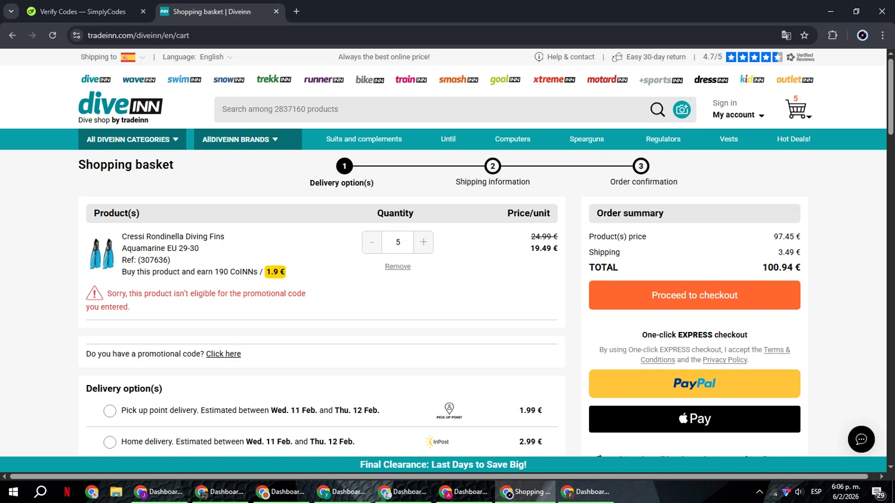Open the Vests category
The image size is (895, 503).
(729, 139)
